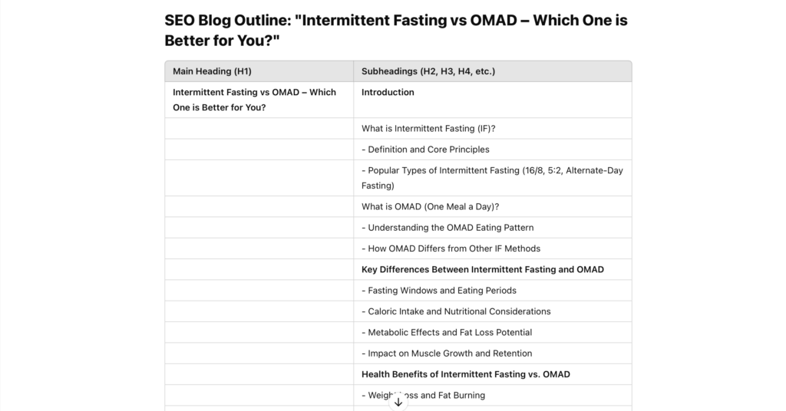
Task: Click the Introduction table cell
Action: pos(492,100)
